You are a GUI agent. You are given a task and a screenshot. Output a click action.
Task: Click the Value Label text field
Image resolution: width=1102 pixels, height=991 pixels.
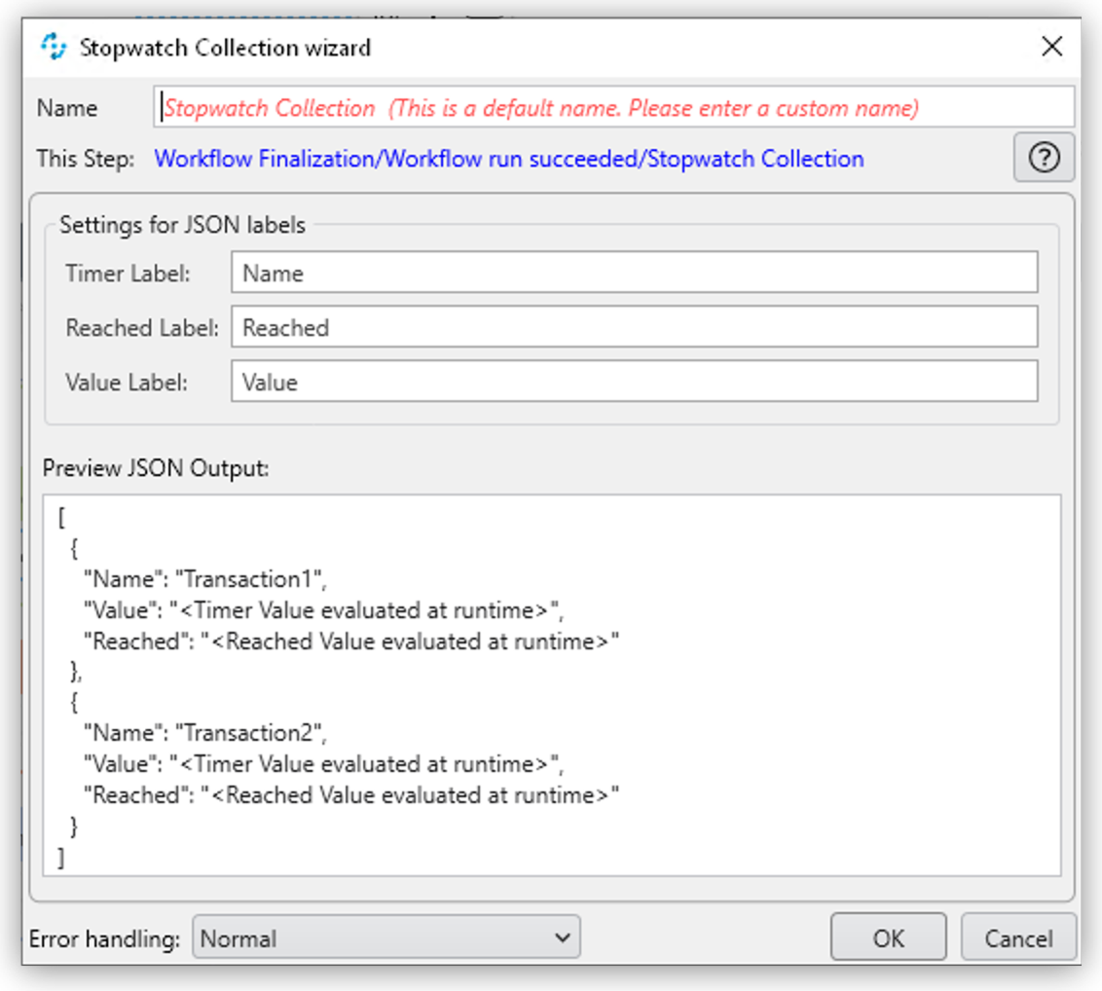[634, 383]
